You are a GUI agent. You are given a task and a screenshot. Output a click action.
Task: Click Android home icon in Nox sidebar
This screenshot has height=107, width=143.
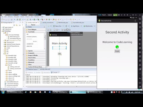pyautogui.click(x=140, y=83)
